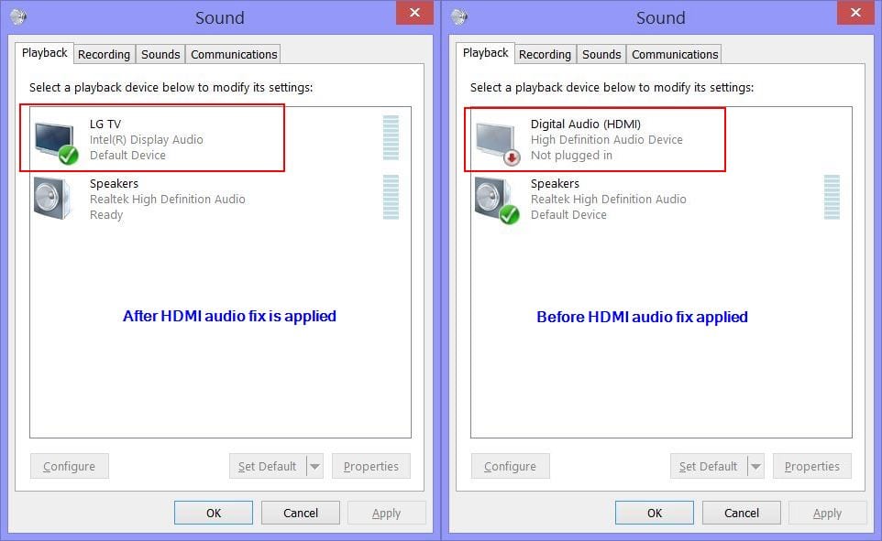Open Properties in right Sound window
The height and width of the screenshot is (541, 882).
(x=812, y=466)
